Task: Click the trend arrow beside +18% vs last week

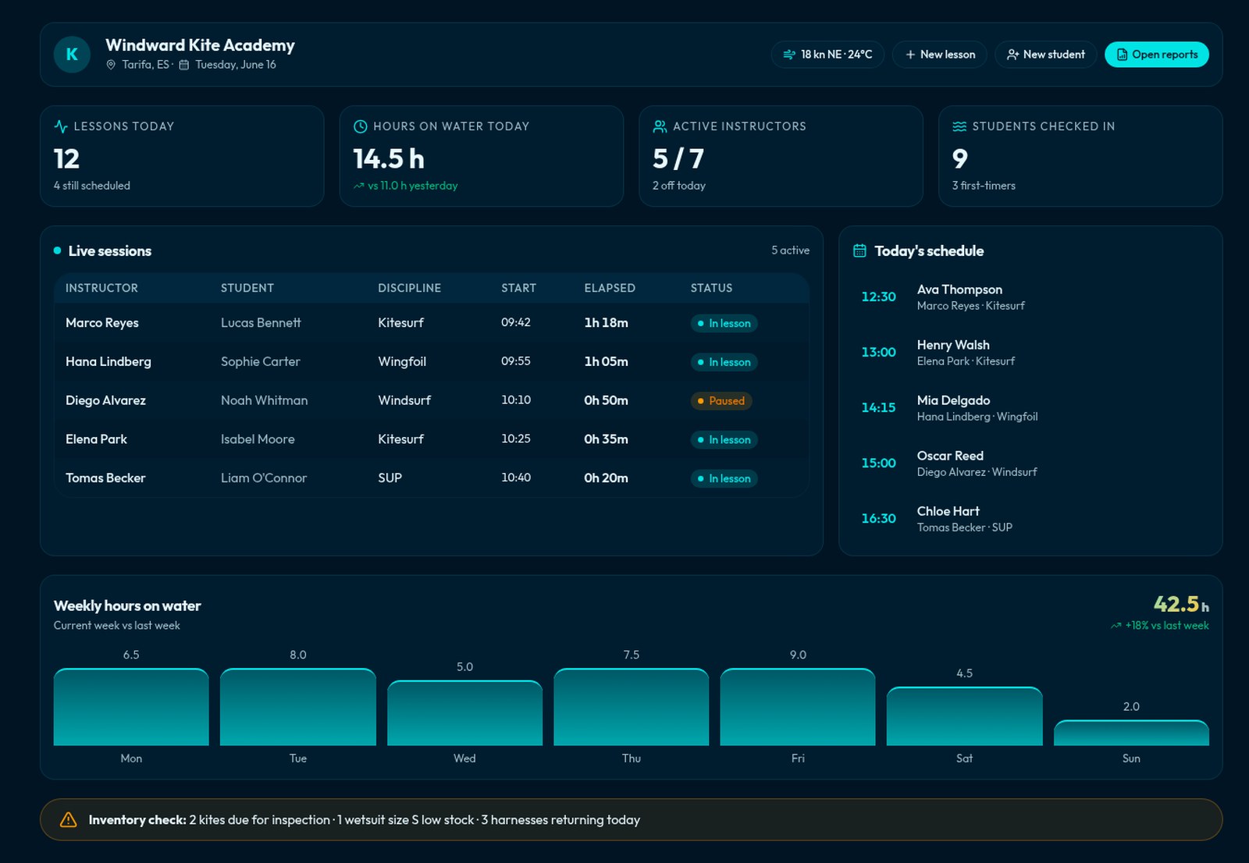Action: click(1116, 626)
